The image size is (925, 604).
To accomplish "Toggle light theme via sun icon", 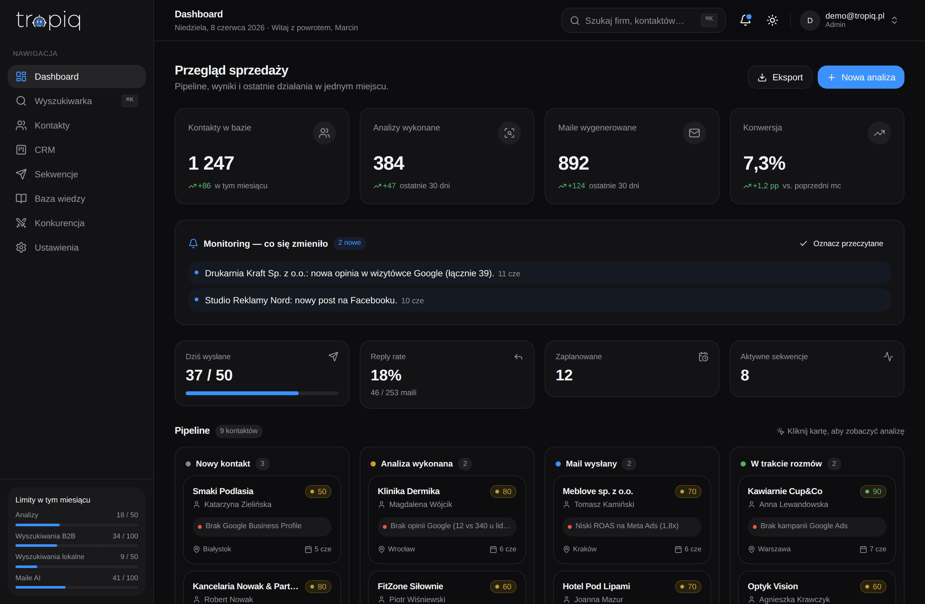I will (x=772, y=20).
